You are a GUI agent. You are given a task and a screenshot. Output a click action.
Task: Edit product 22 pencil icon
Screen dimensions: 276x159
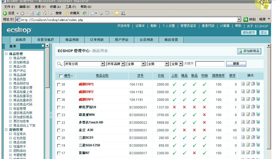click(x=248, y=122)
